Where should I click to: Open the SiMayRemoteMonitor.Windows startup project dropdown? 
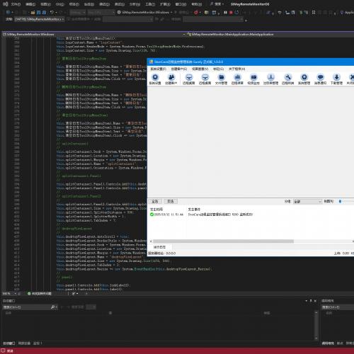(x=145, y=12)
